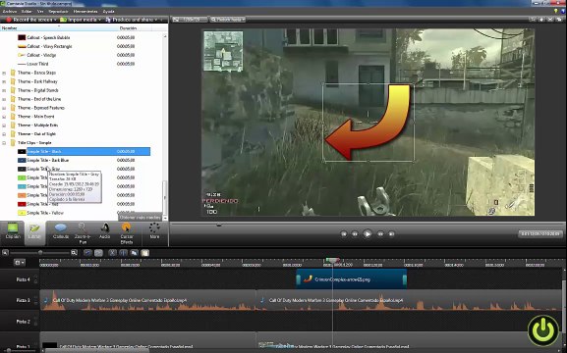
Task: Expand Theme - Dark Hallway folder
Action: [x=4, y=81]
